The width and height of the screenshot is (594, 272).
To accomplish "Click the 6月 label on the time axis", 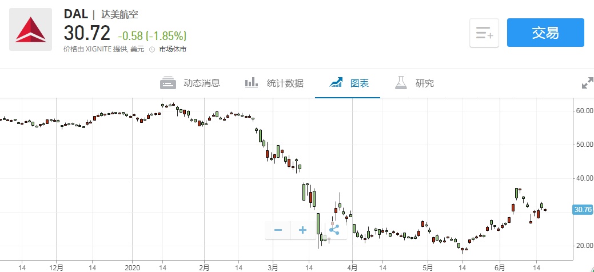I will coord(500,267).
